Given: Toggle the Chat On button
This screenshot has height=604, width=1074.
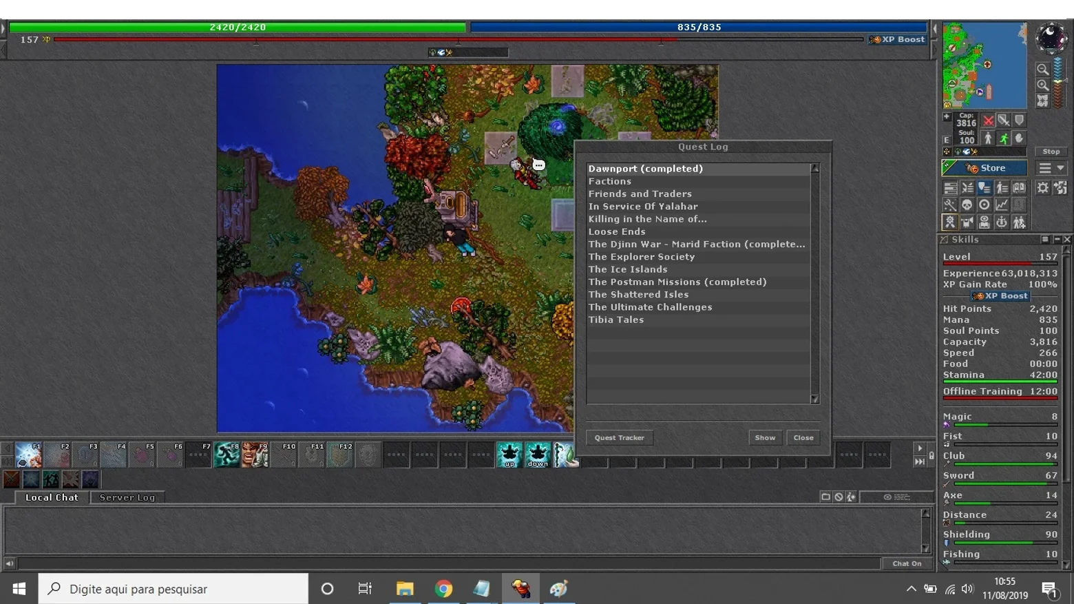Looking at the screenshot, I should coord(907,563).
